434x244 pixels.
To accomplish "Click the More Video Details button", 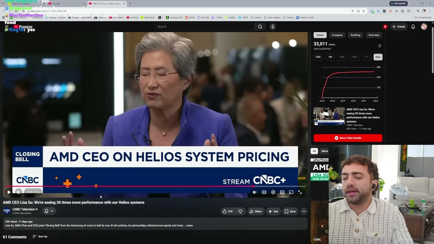I will pyautogui.click(x=348, y=138).
